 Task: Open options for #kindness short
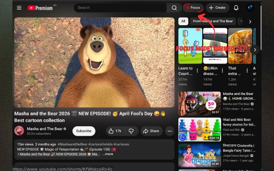[x=222, y=71]
